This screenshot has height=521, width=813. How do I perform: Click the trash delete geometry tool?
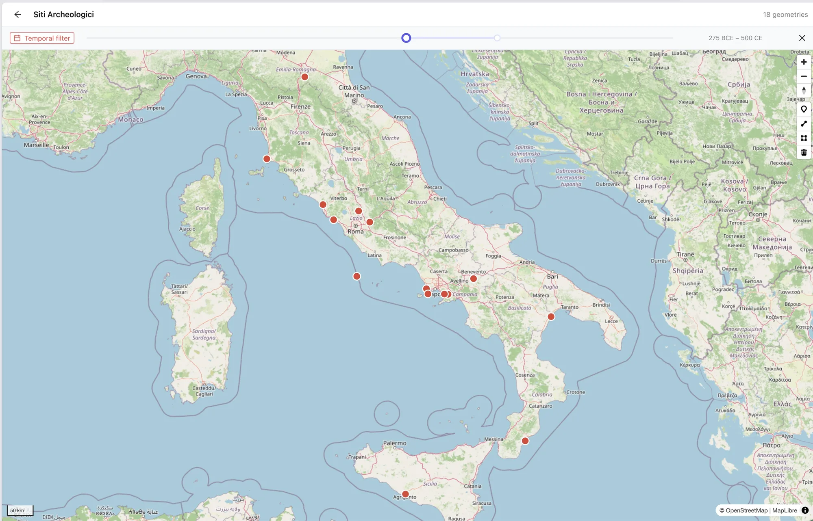point(804,152)
